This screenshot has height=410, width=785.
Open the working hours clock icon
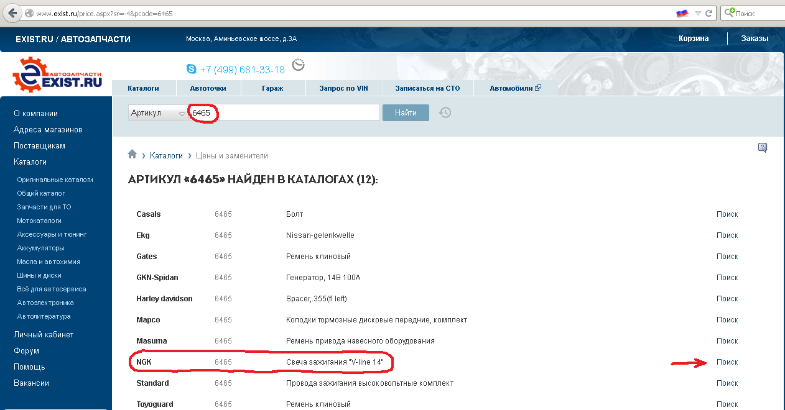click(x=299, y=65)
